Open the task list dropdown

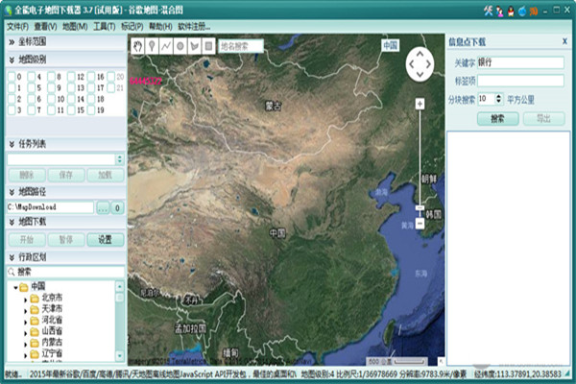tap(119, 158)
